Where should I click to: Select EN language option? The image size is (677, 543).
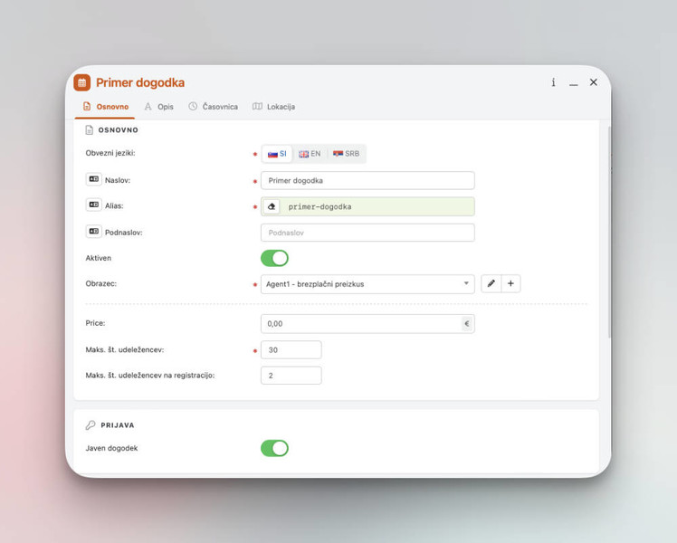click(310, 154)
